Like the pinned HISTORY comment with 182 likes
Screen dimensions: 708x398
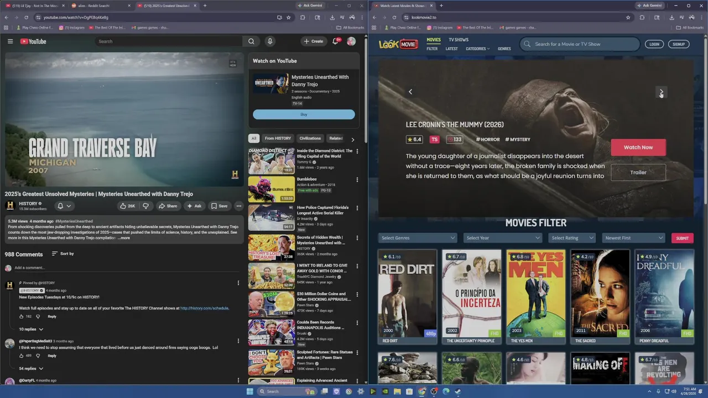pyautogui.click(x=22, y=317)
